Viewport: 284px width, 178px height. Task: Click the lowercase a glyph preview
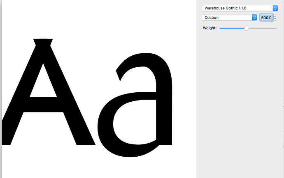click(x=135, y=105)
